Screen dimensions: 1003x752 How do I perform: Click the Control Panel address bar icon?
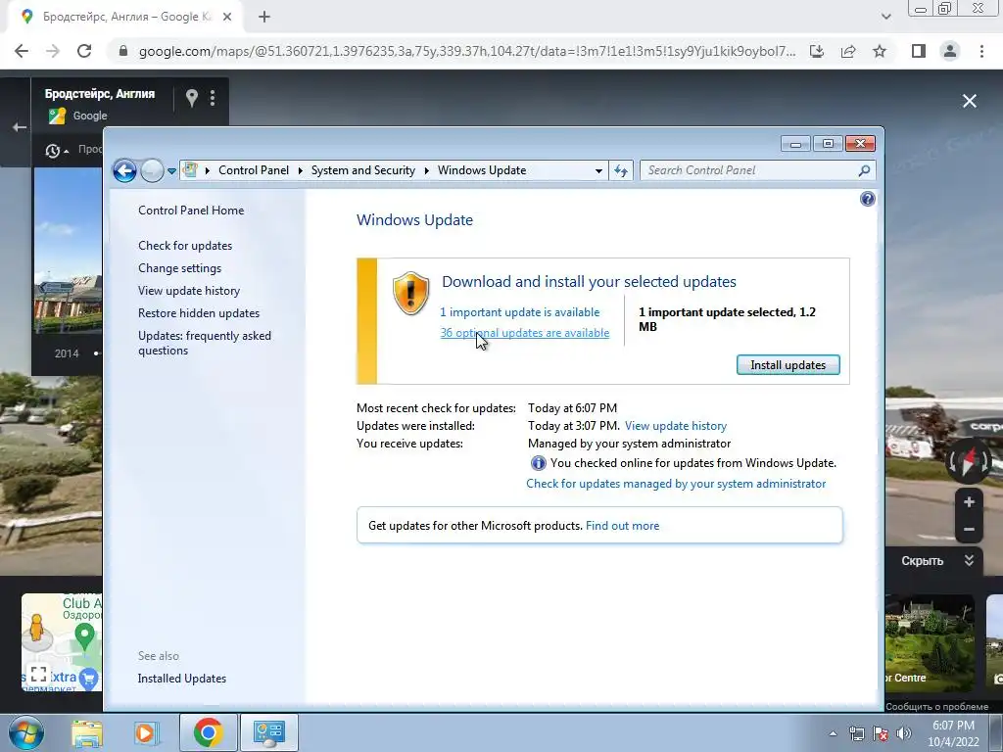[190, 170]
